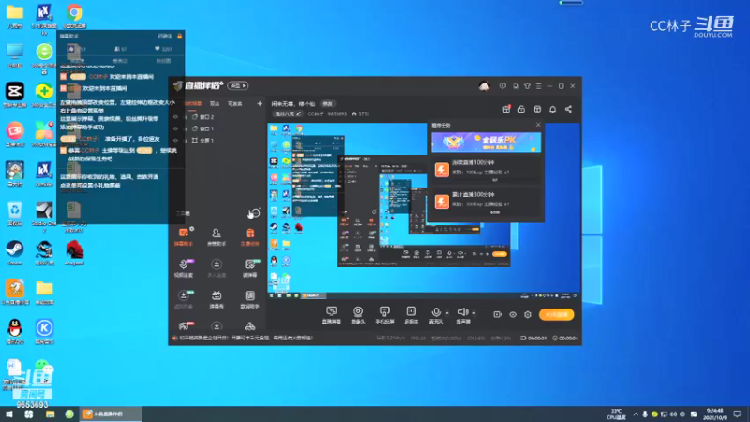Open the 多人连麦 tool

[217, 268]
